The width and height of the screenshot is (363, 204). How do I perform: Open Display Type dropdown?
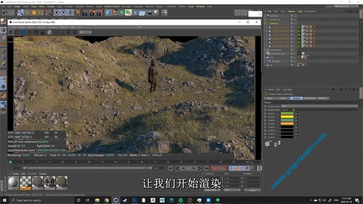coord(319,106)
